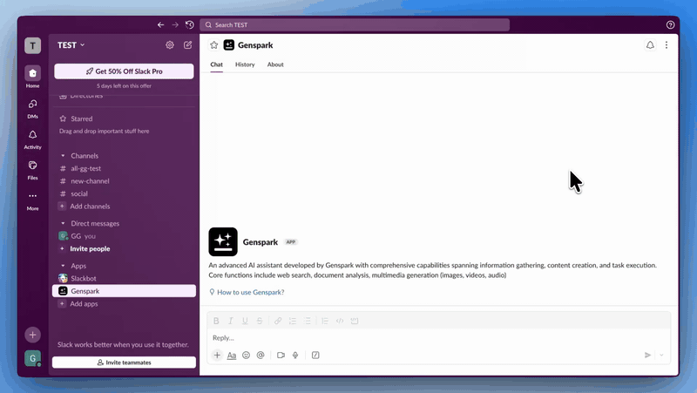This screenshot has width=697, height=393.
Task: Open the slash shortcuts icon
Action: pyautogui.click(x=315, y=355)
